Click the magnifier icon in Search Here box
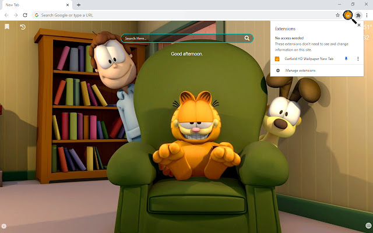Image resolution: width=373 pixels, height=233 pixels. tap(247, 38)
